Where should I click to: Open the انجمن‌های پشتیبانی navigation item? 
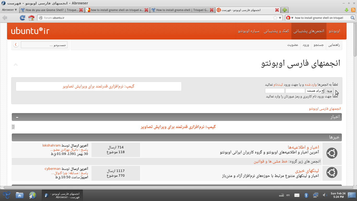pyautogui.click(x=309, y=31)
